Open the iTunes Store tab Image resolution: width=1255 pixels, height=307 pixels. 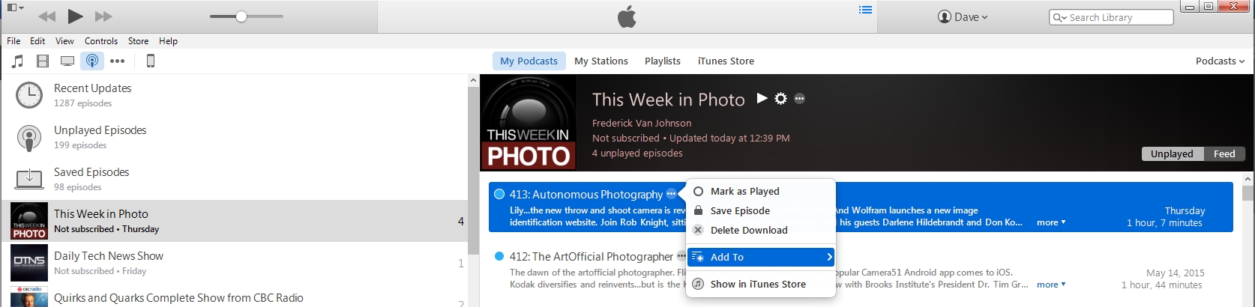pyautogui.click(x=726, y=61)
